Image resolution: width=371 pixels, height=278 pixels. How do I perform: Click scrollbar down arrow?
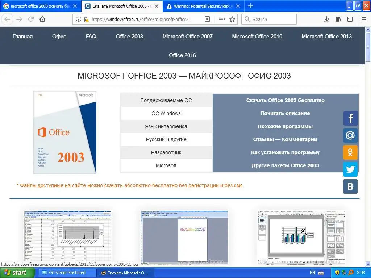click(x=368, y=264)
